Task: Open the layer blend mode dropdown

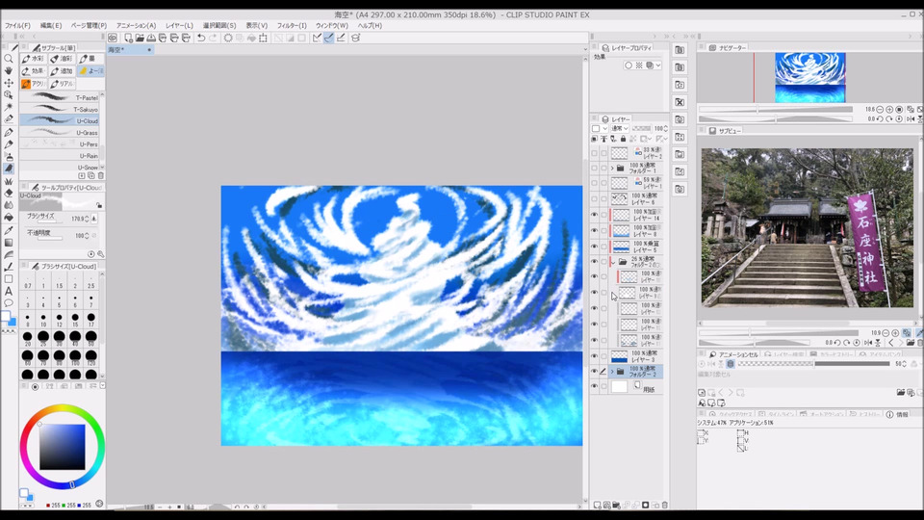Action: click(620, 128)
